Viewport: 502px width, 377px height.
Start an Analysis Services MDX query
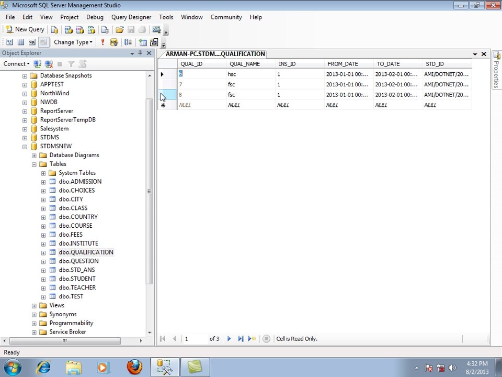pos(69,29)
